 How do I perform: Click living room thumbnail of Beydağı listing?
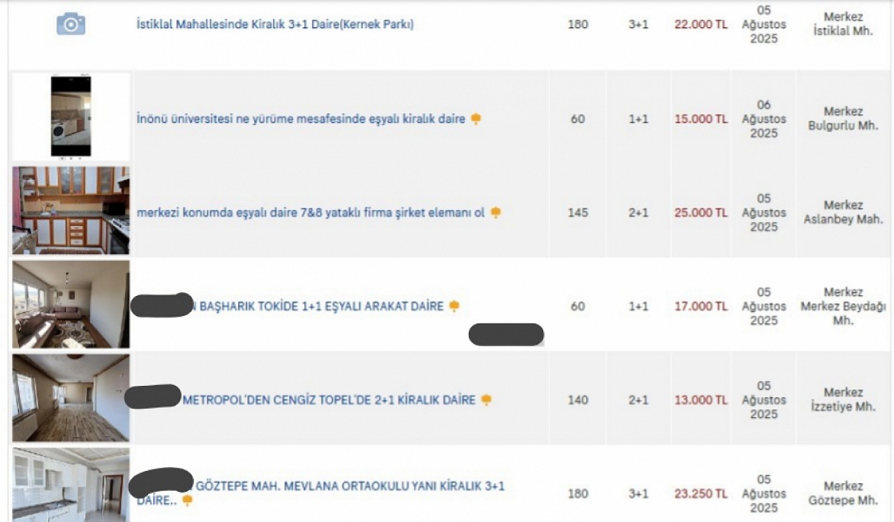pos(71,304)
